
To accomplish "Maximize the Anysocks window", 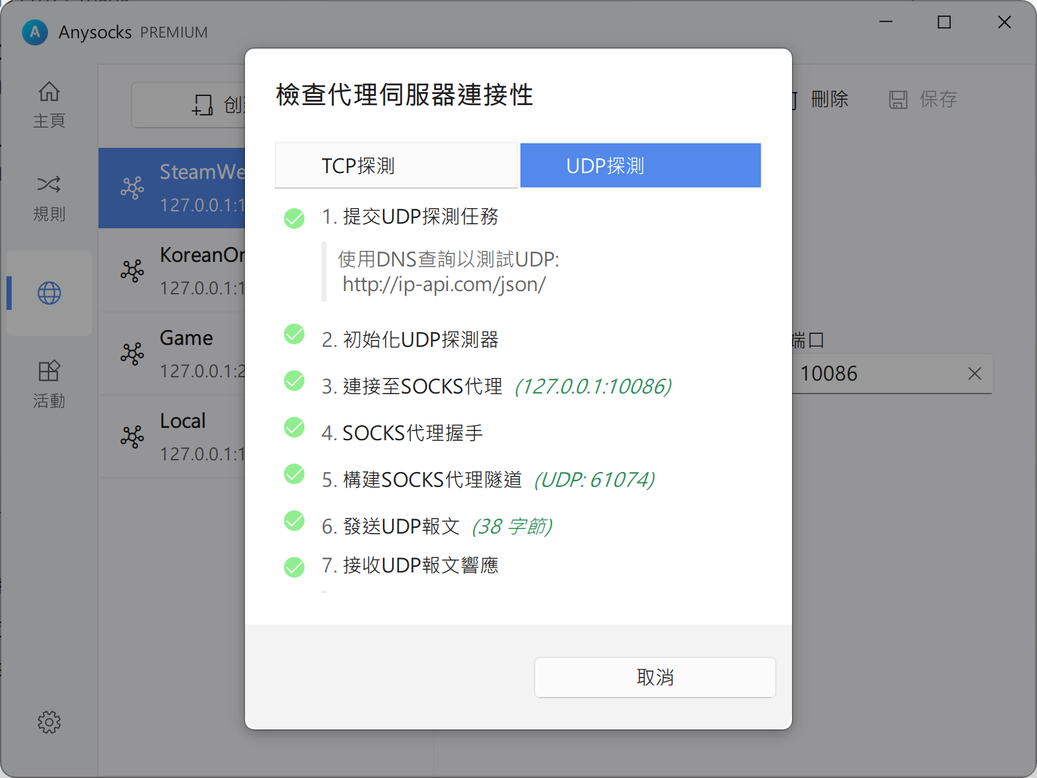I will pyautogui.click(x=944, y=23).
